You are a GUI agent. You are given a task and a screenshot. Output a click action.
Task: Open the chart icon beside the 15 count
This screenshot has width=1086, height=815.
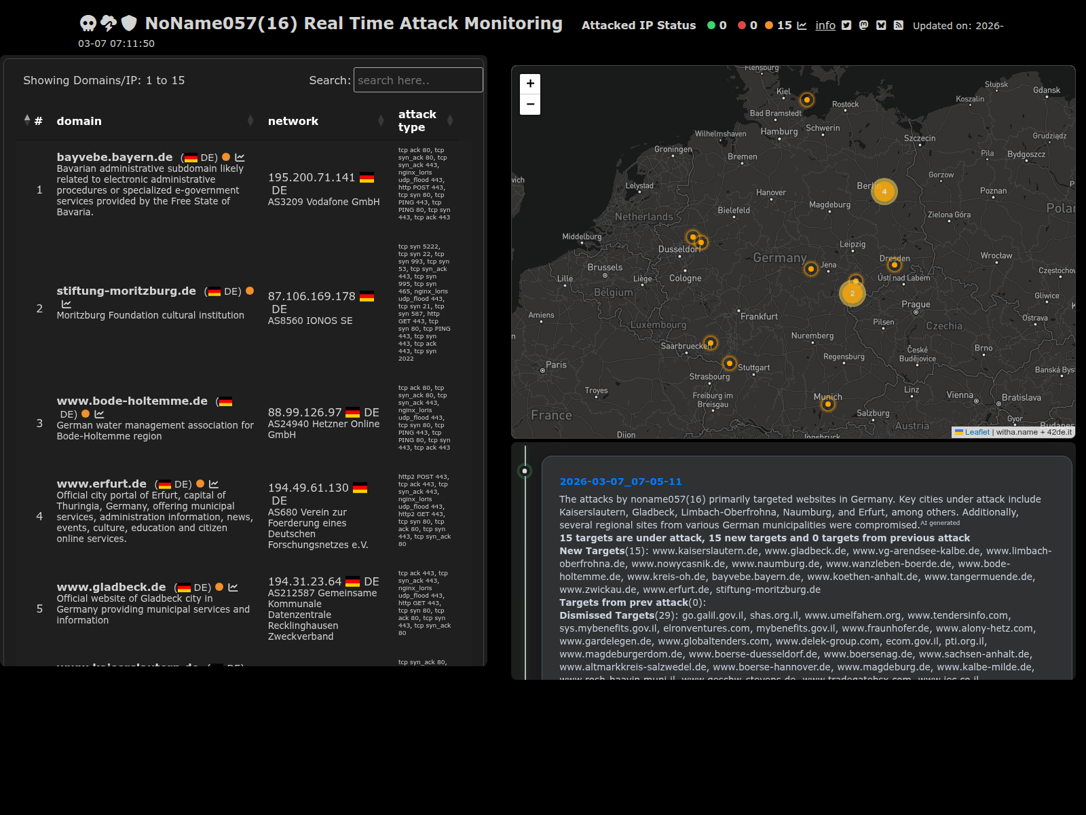pyautogui.click(x=802, y=25)
